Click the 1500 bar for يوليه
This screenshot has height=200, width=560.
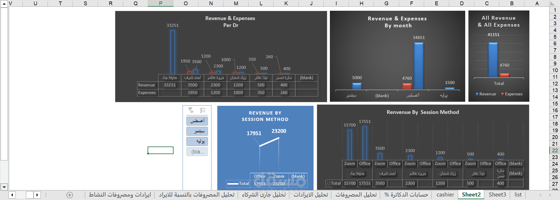click(x=449, y=89)
